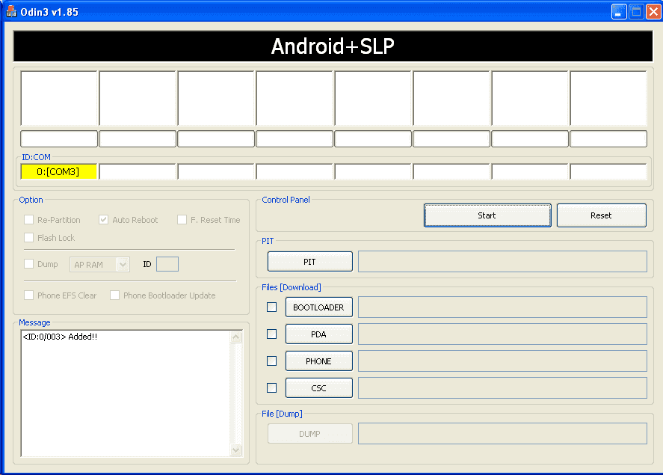Click the PDA file path field

tap(502, 334)
